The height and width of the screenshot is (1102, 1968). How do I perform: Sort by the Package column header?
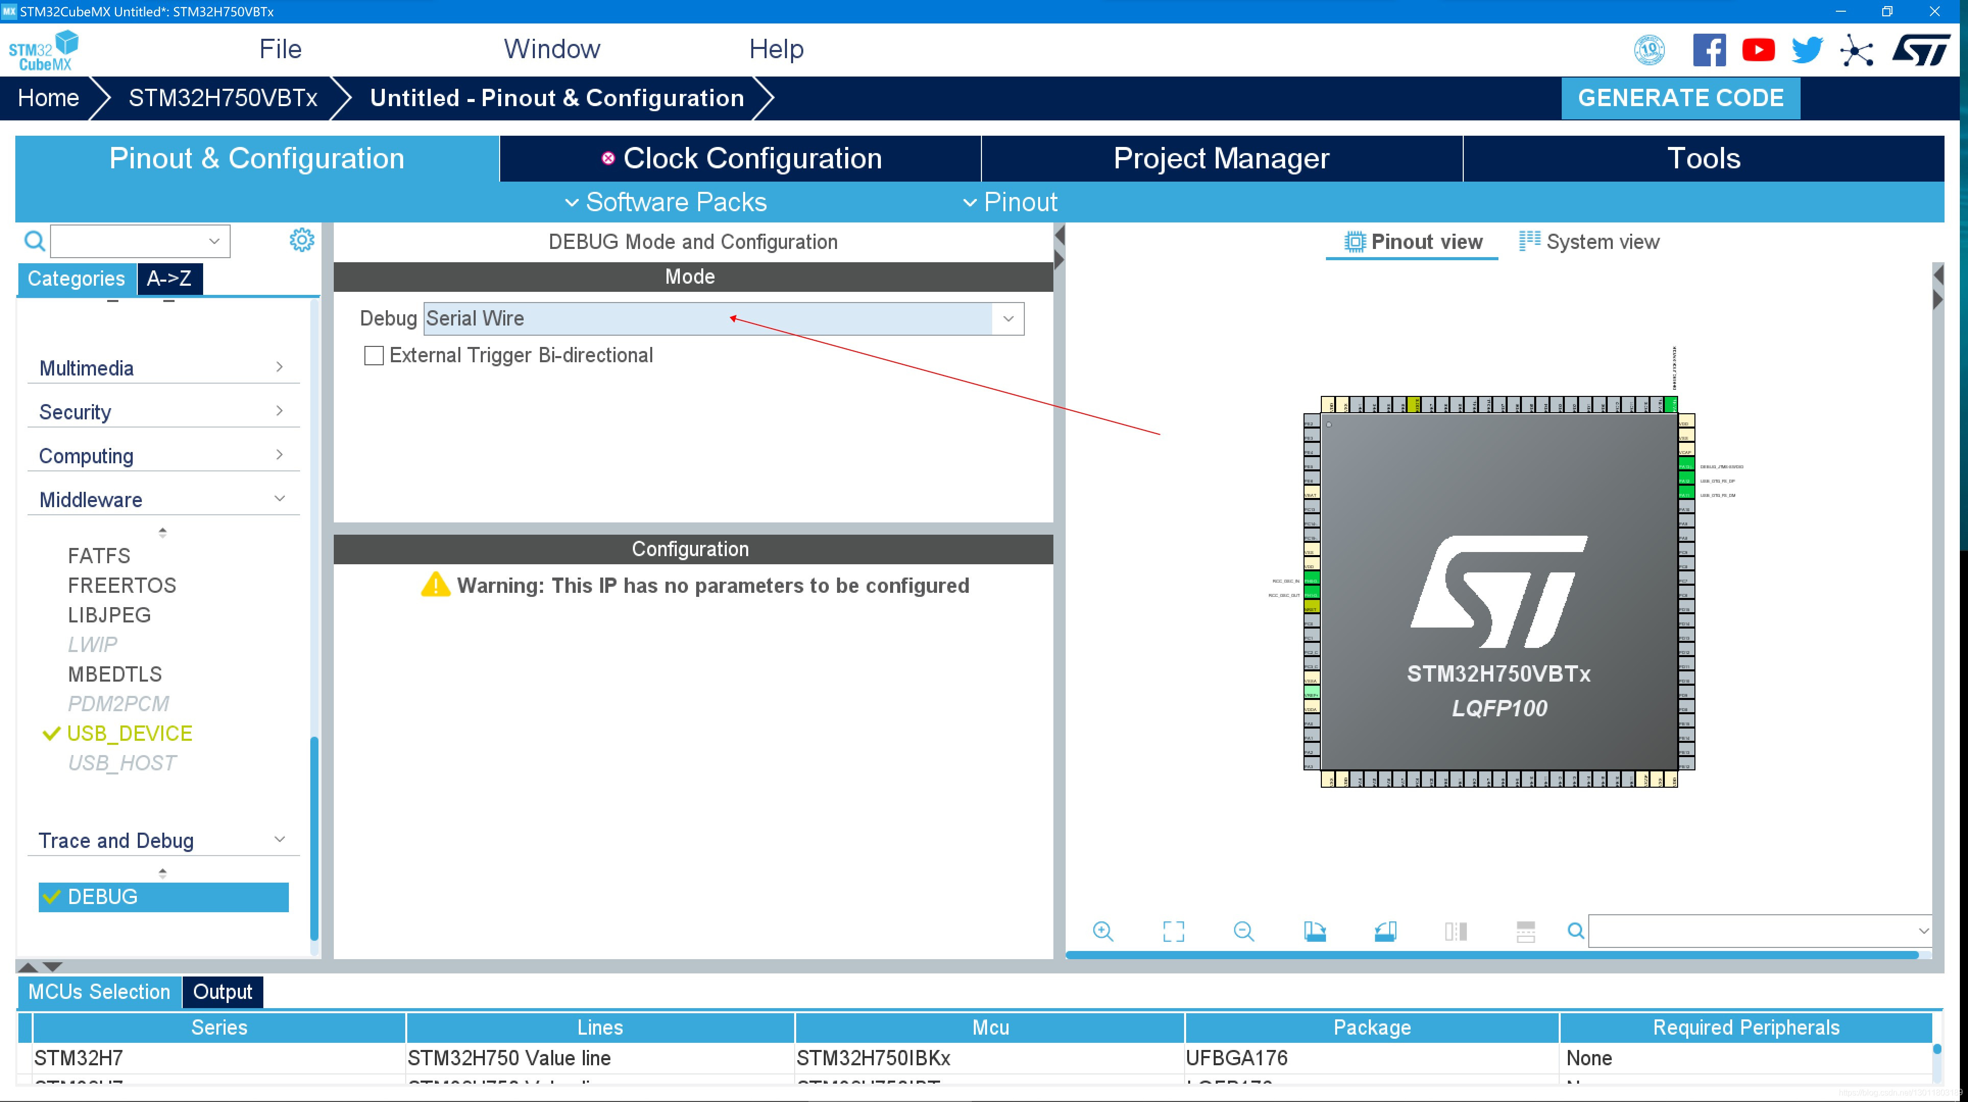pyautogui.click(x=1371, y=1027)
